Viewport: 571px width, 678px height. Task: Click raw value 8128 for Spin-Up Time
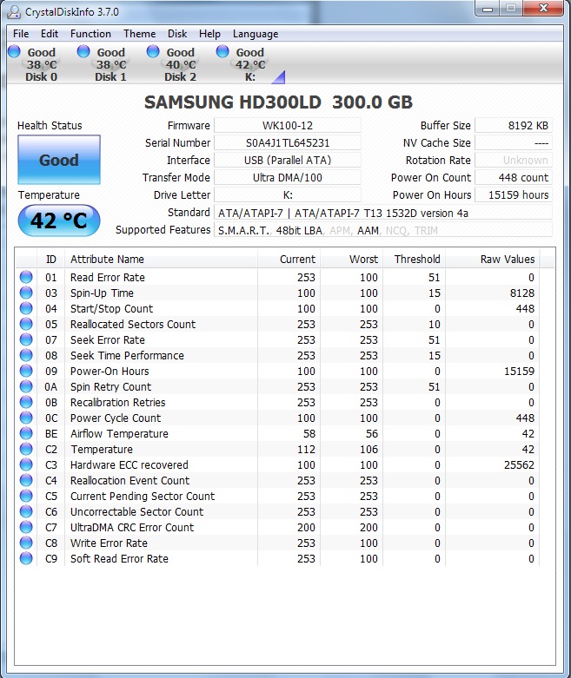522,293
